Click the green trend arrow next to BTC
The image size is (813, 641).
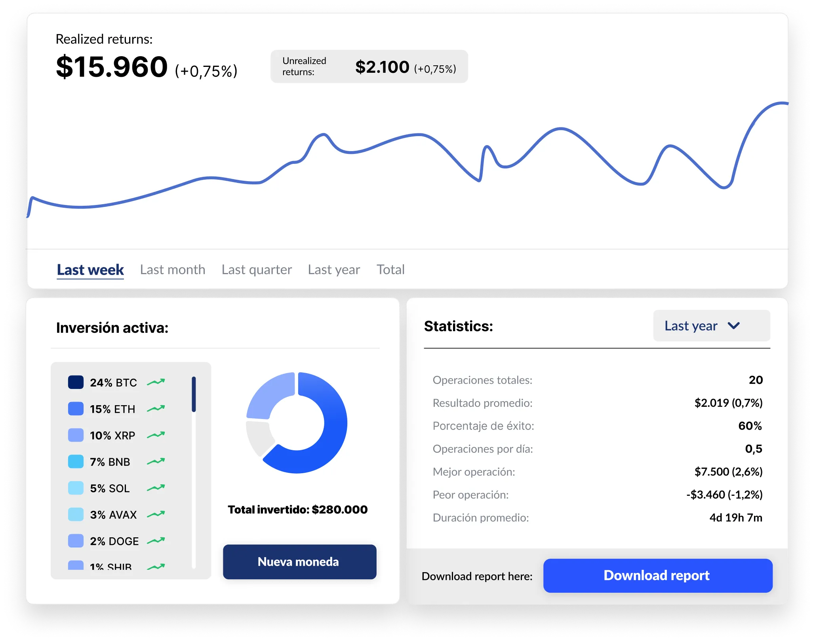(x=156, y=382)
